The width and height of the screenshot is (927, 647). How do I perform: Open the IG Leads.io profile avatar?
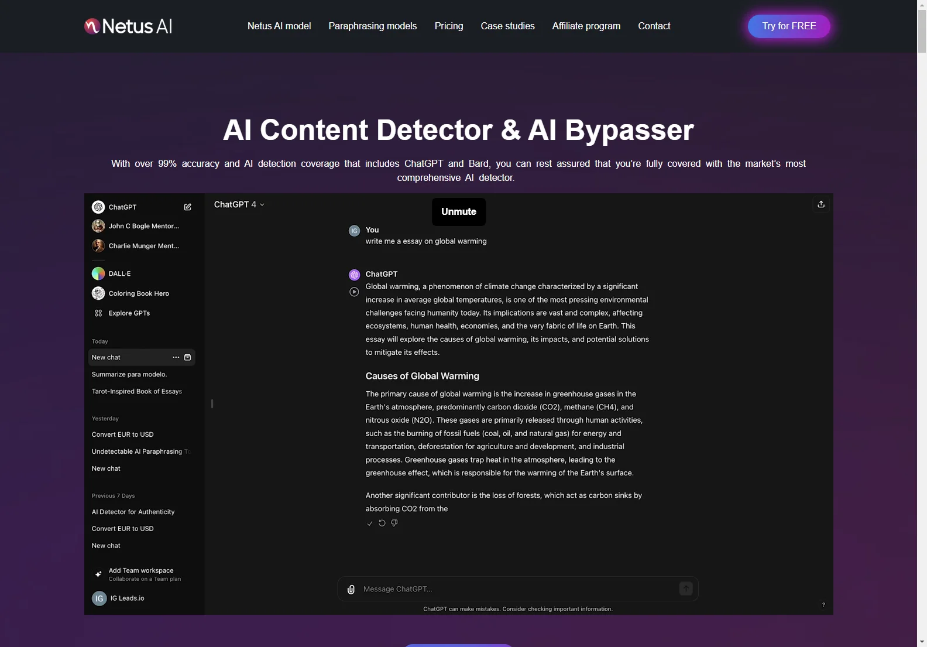[x=99, y=598]
